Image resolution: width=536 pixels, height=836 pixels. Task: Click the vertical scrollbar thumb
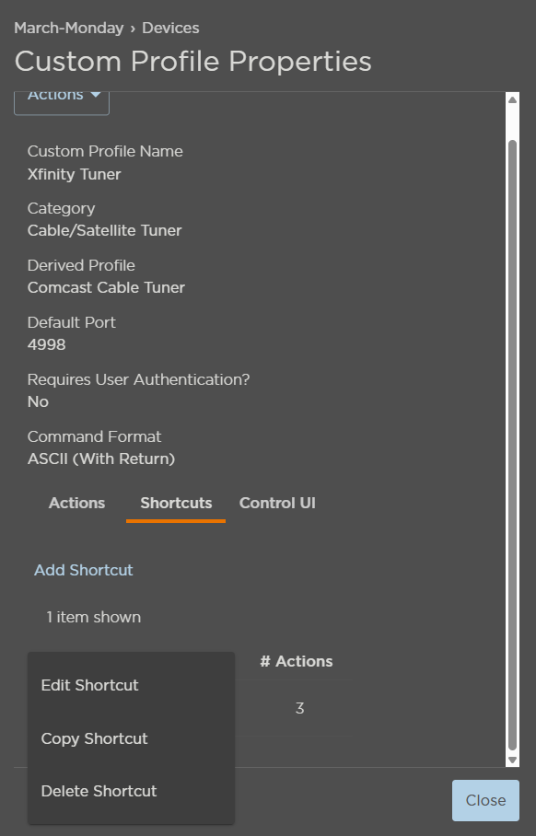pos(513,446)
